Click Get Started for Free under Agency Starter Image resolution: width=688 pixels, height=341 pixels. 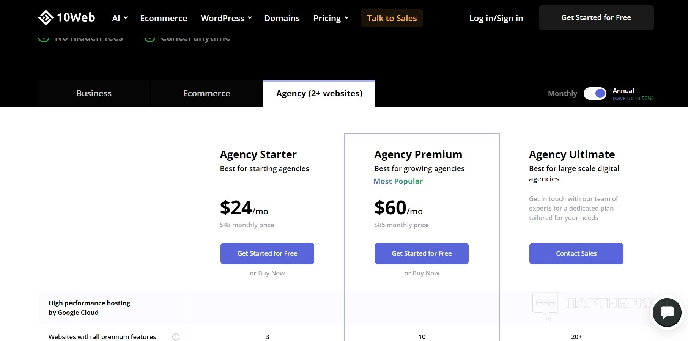click(267, 253)
